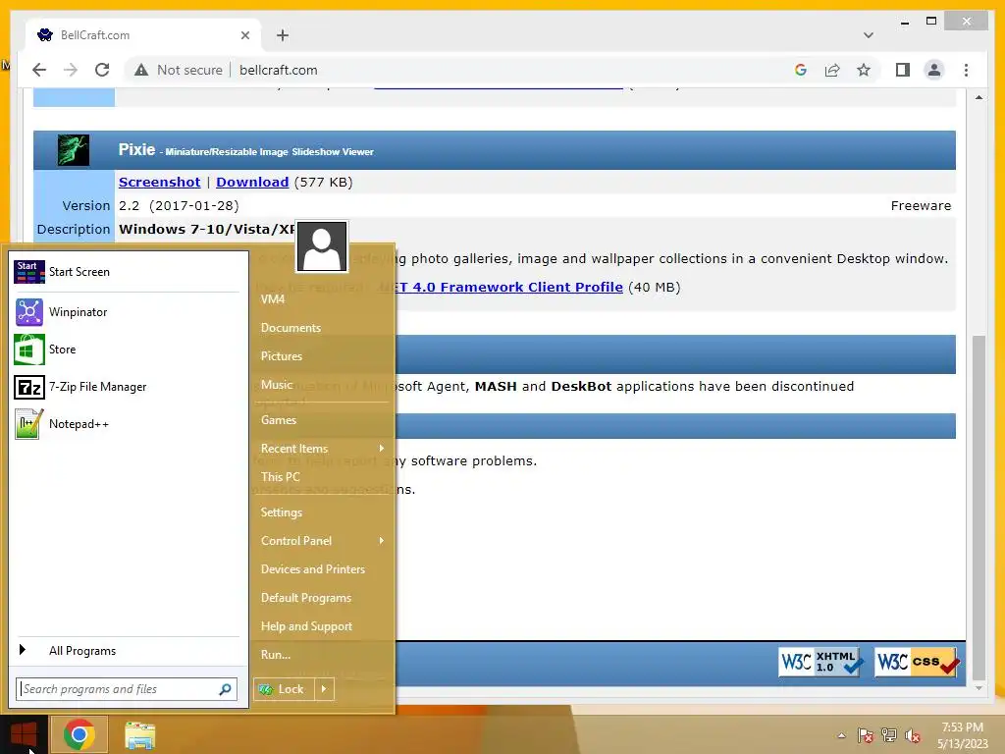Open File Explorer from taskbar

pyautogui.click(x=139, y=735)
